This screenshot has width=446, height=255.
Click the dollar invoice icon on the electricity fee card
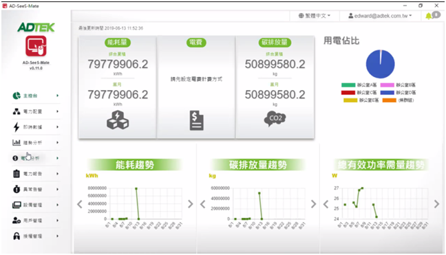tap(197, 121)
